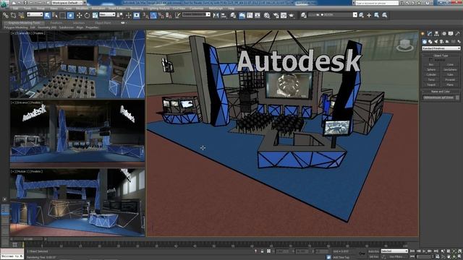This screenshot has height=260, width=463.
Task: Open Select by Name dialog icon
Action: (x=55, y=15)
